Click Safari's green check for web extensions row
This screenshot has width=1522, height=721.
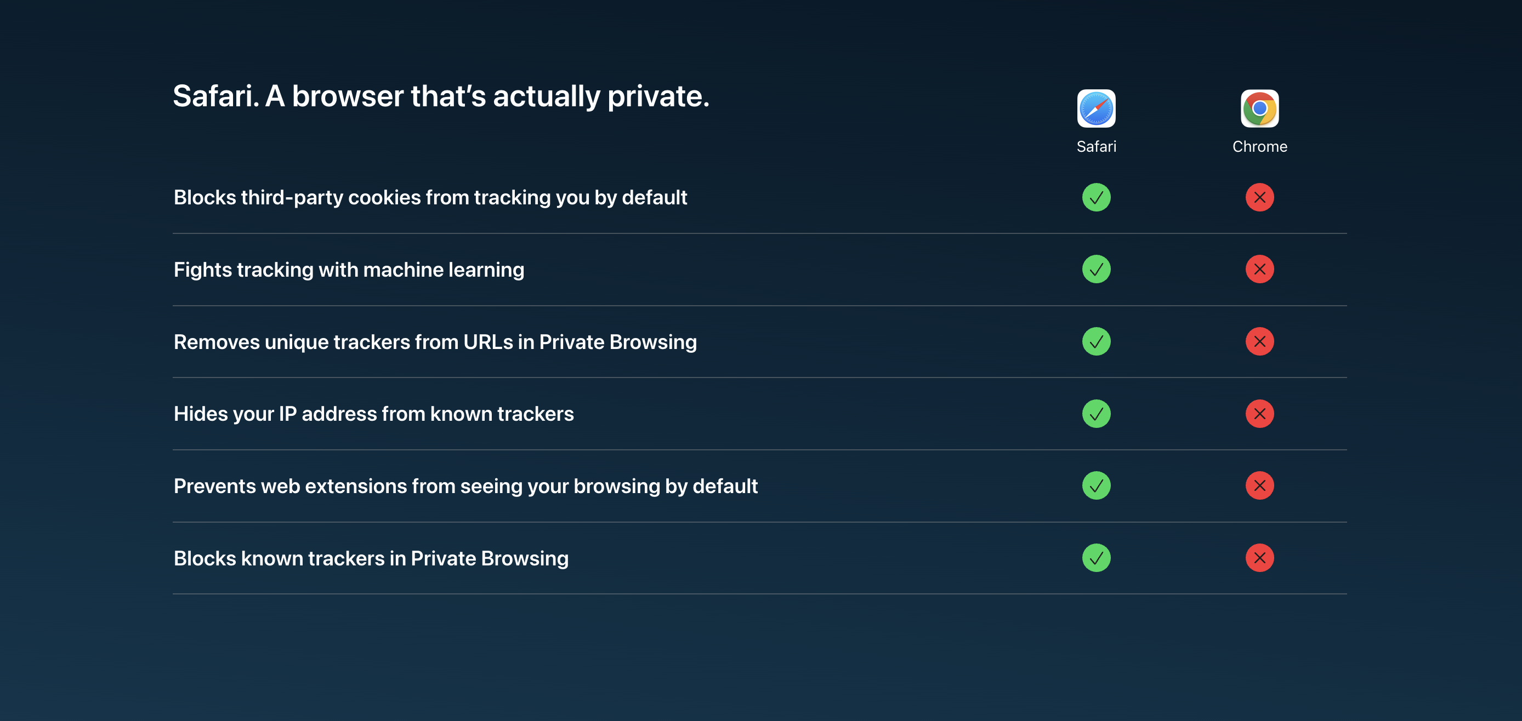1096,485
